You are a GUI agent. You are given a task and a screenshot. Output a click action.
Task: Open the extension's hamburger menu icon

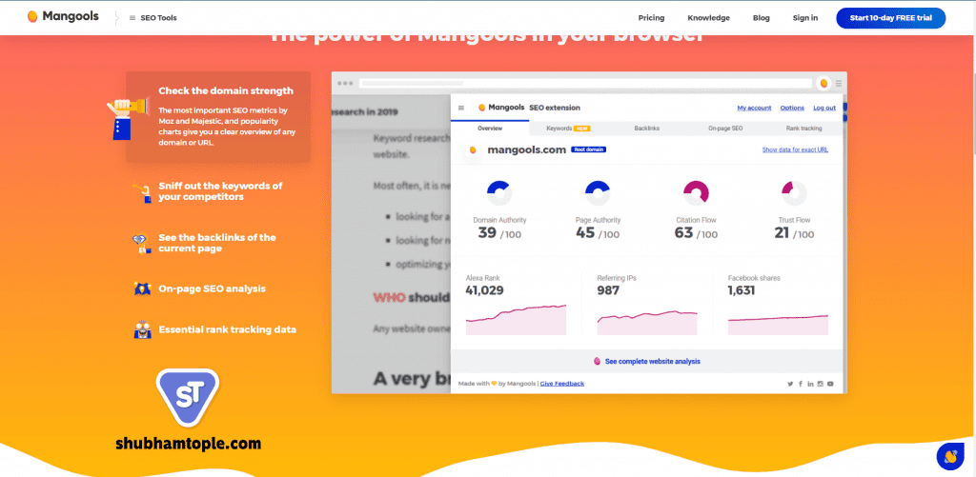point(461,108)
